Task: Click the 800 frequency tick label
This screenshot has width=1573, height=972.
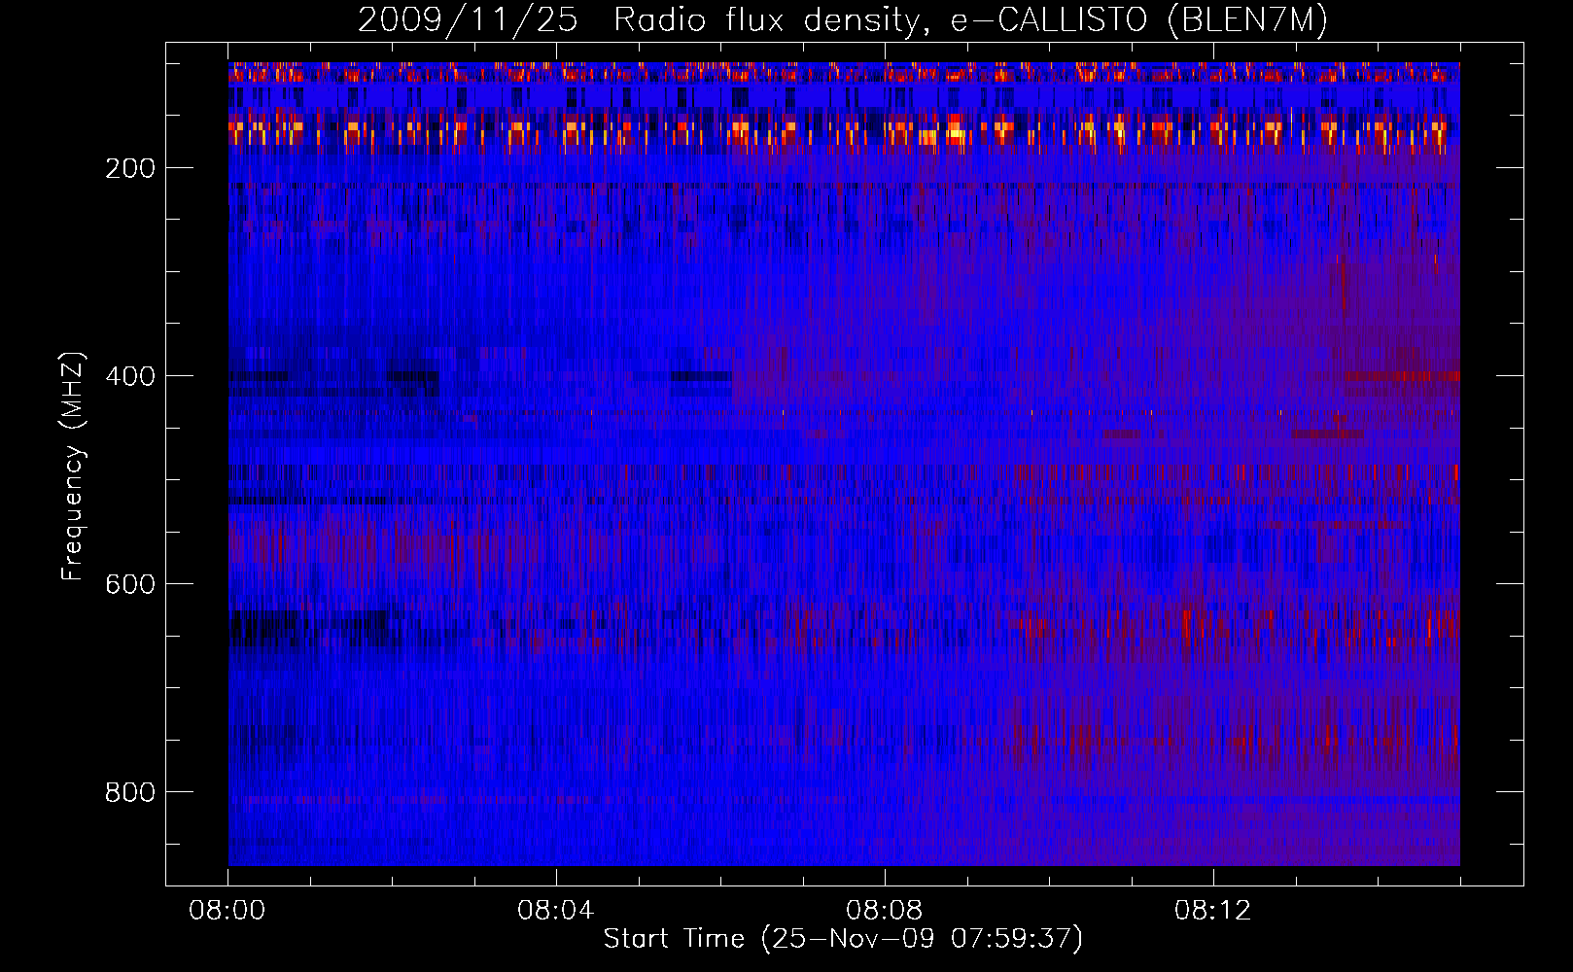Action: (x=129, y=792)
